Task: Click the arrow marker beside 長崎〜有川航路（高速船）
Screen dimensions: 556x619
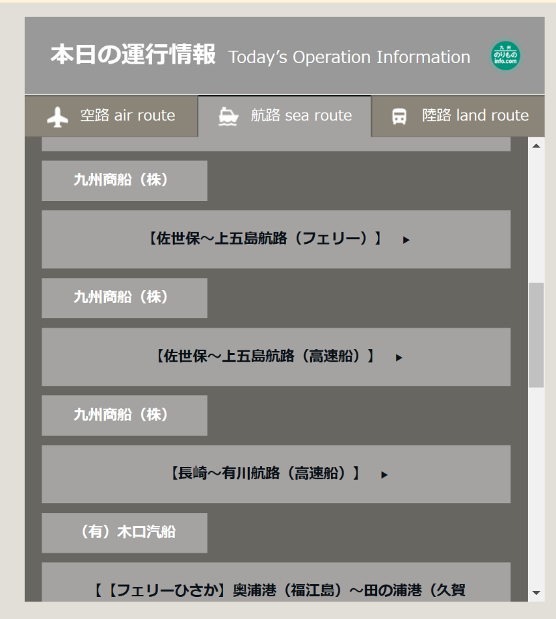Action: (x=384, y=474)
